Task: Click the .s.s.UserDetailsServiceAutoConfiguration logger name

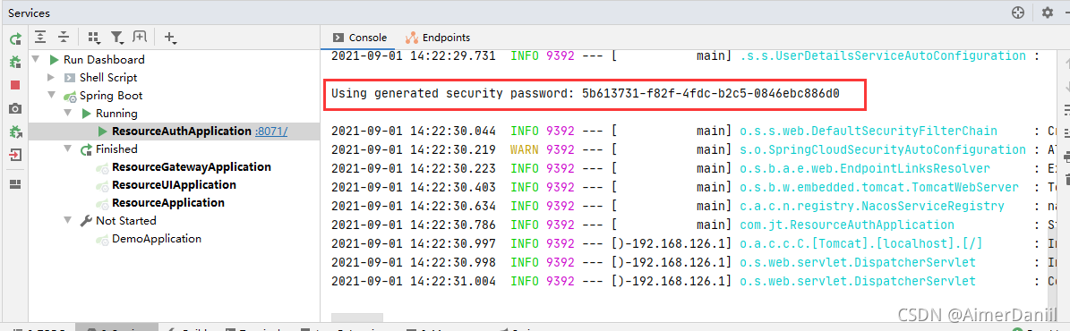Action: click(882, 56)
